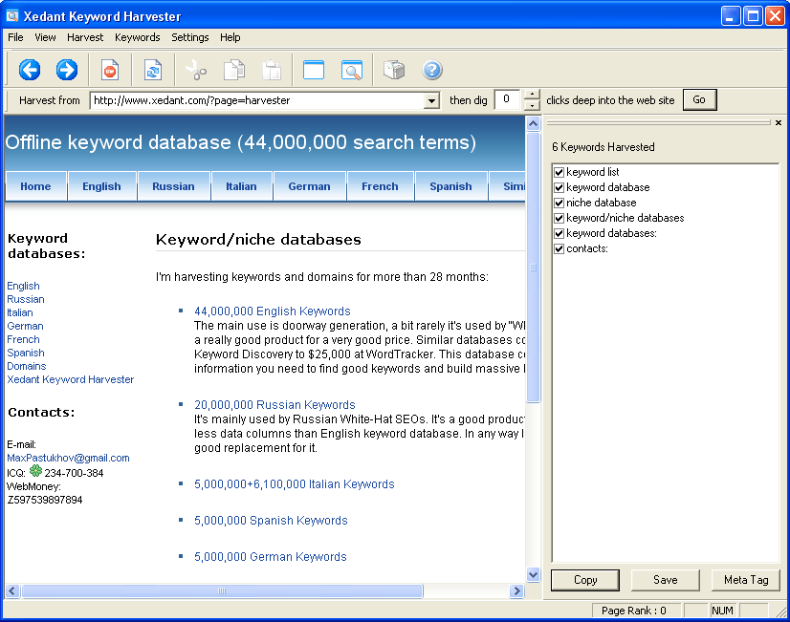790x622 pixels.
Task: Click sidebar 'Xedant Keyword Harvester' link
Action: [71, 379]
